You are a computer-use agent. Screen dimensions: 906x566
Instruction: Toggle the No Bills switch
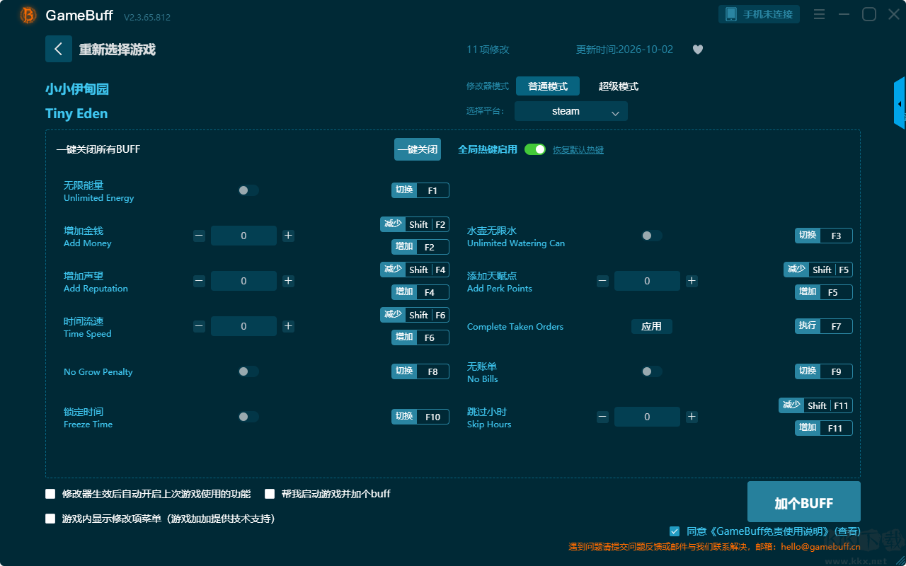(652, 371)
